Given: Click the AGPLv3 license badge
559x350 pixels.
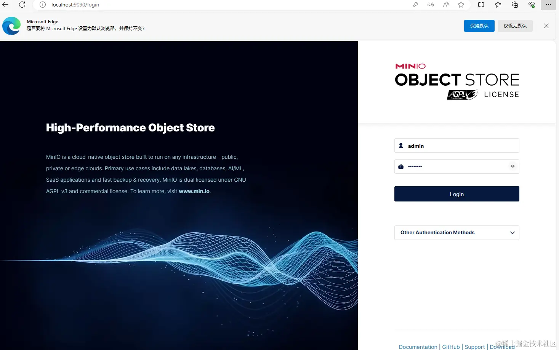Looking at the screenshot, I should (463, 94).
